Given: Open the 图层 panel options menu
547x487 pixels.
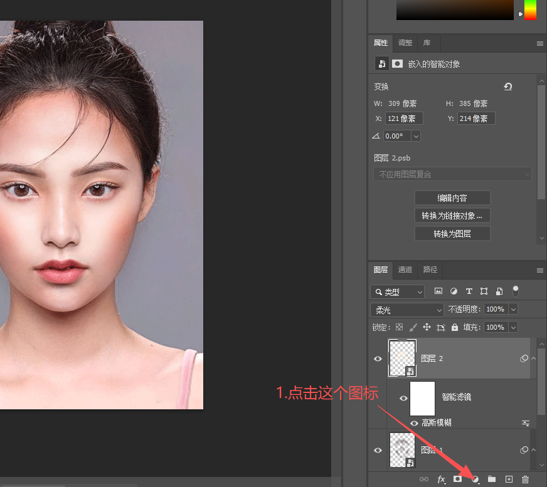Looking at the screenshot, I should click(539, 271).
